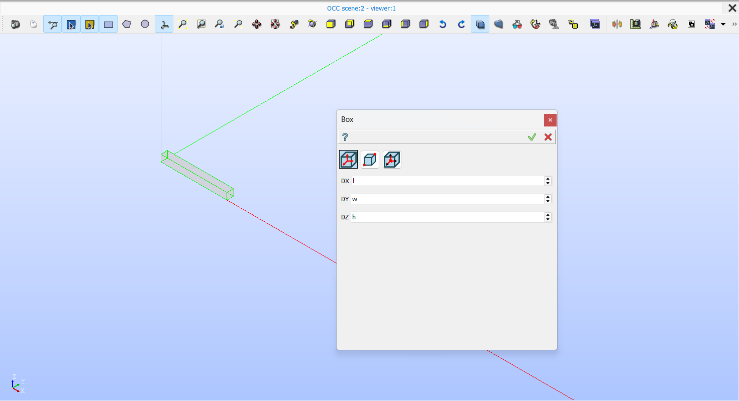Activate the Global panning tool
The width and height of the screenshot is (739, 401).
click(x=275, y=24)
